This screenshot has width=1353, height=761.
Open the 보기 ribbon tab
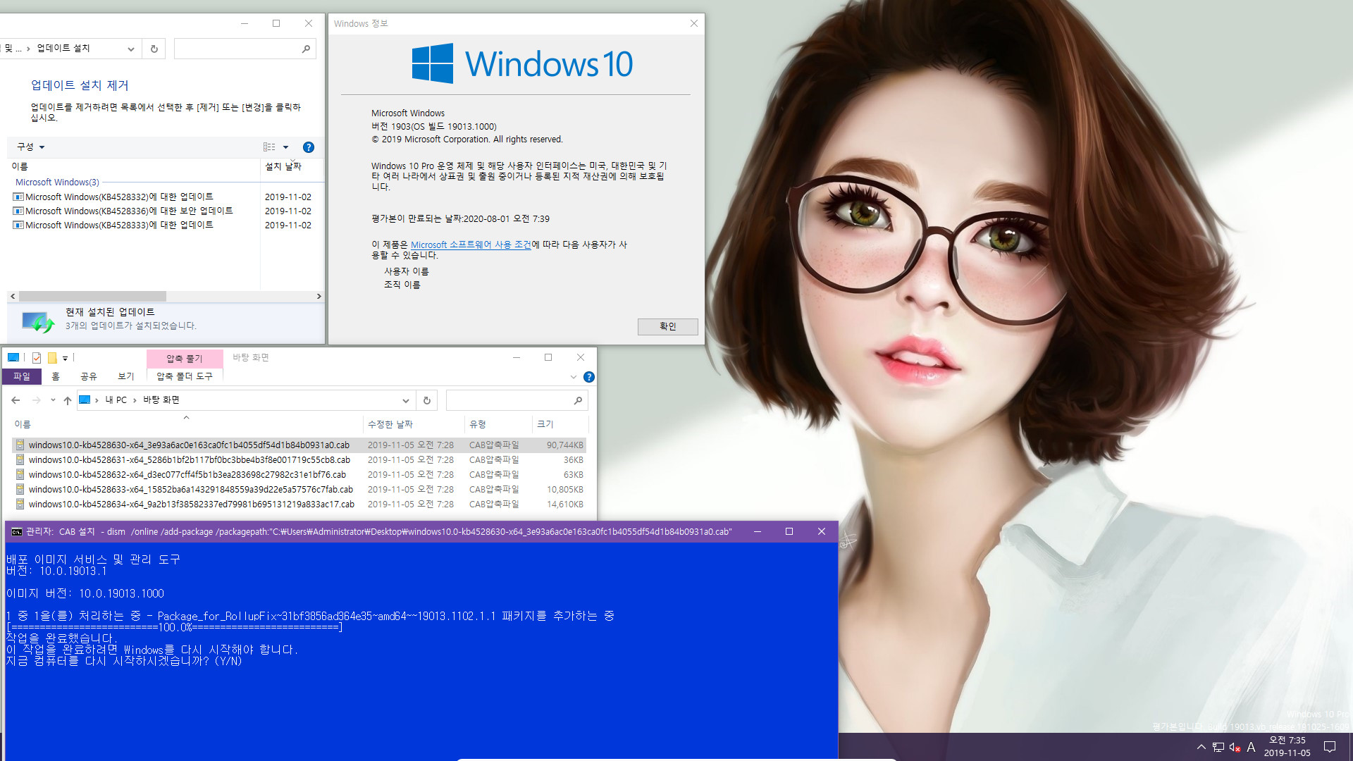coord(126,376)
